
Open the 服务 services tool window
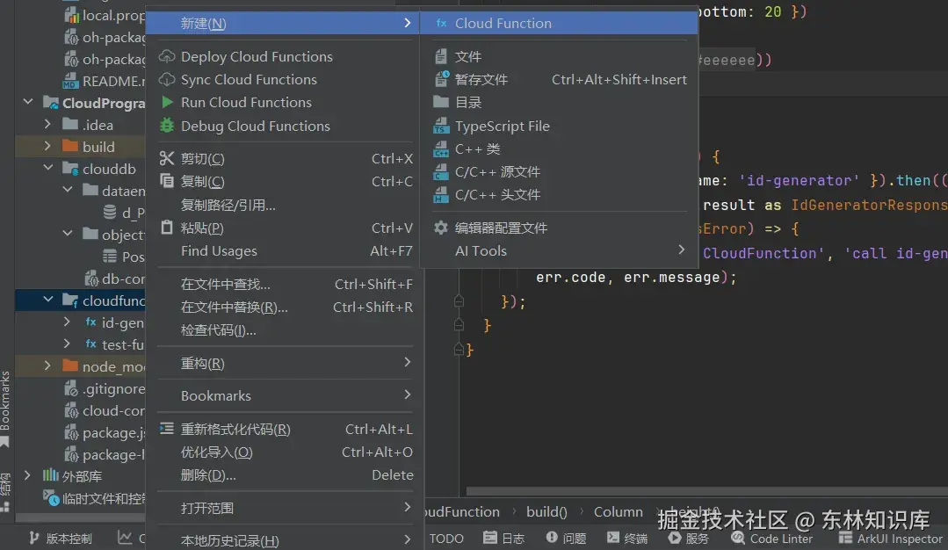pos(689,538)
